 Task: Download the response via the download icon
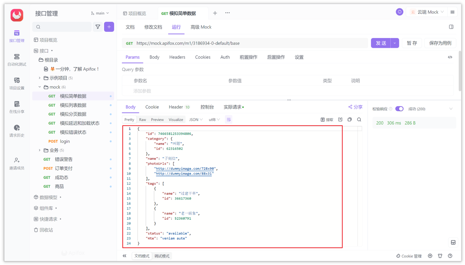pyautogui.click(x=340, y=119)
